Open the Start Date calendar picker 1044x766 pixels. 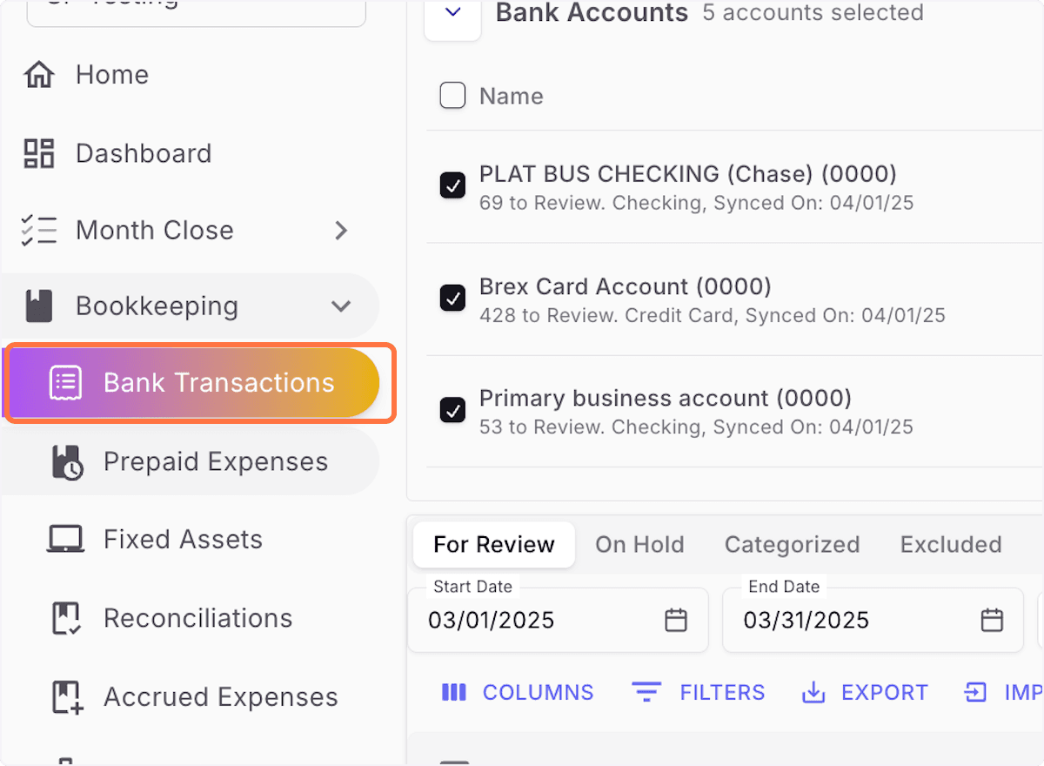pyautogui.click(x=677, y=620)
